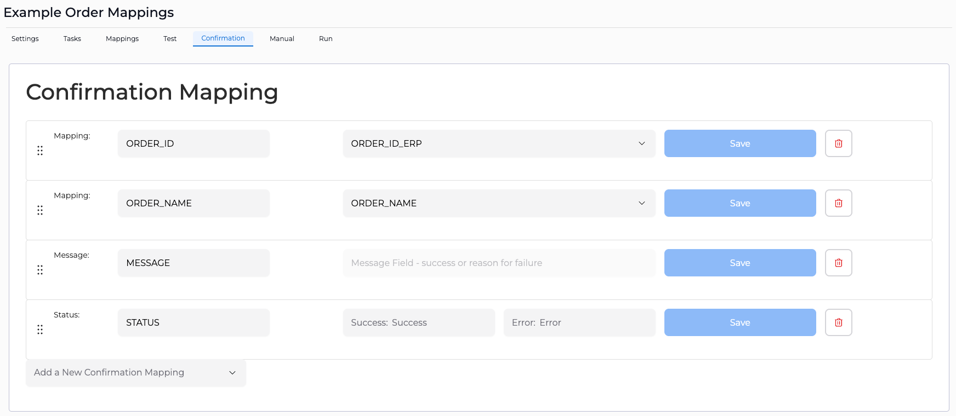Go to the Test tab
956x416 pixels.
click(170, 39)
